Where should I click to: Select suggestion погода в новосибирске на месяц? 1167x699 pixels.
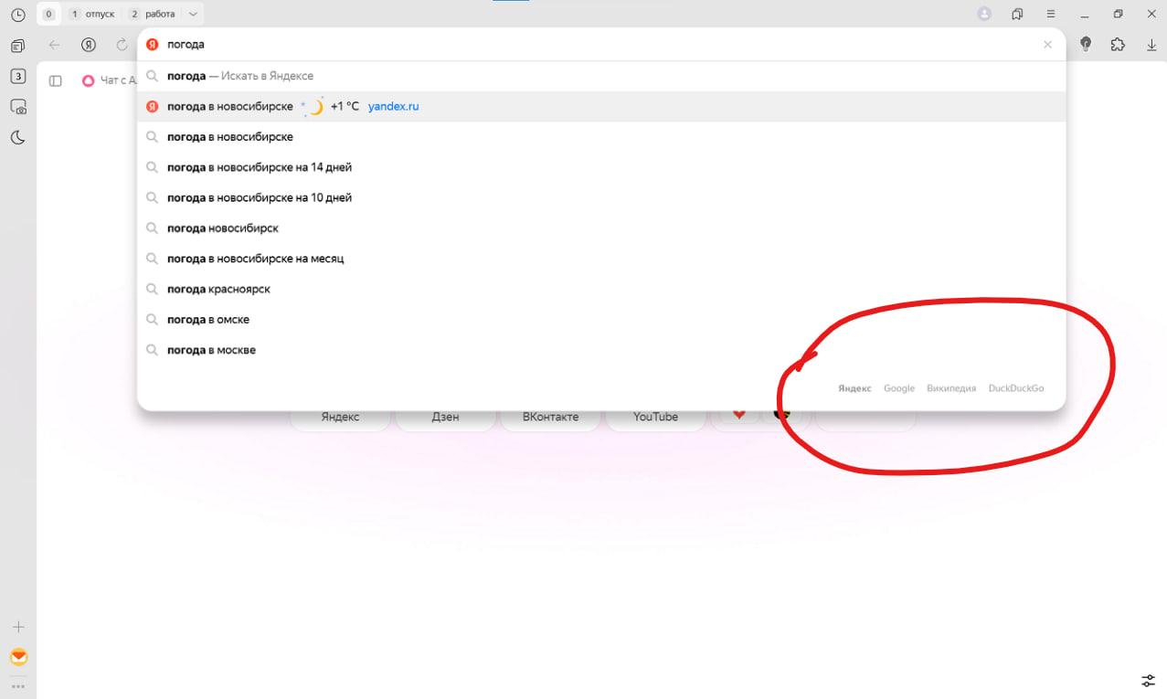[601, 259]
